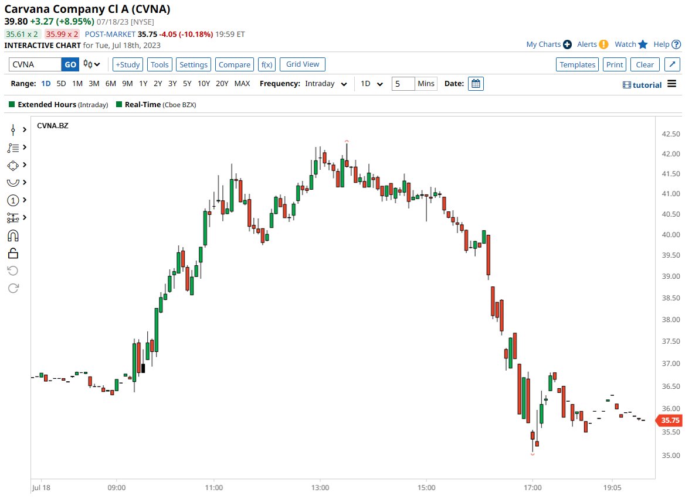This screenshot has width=692, height=503.
Task: Expand the numbered marker options arrow
Action: click(x=25, y=200)
